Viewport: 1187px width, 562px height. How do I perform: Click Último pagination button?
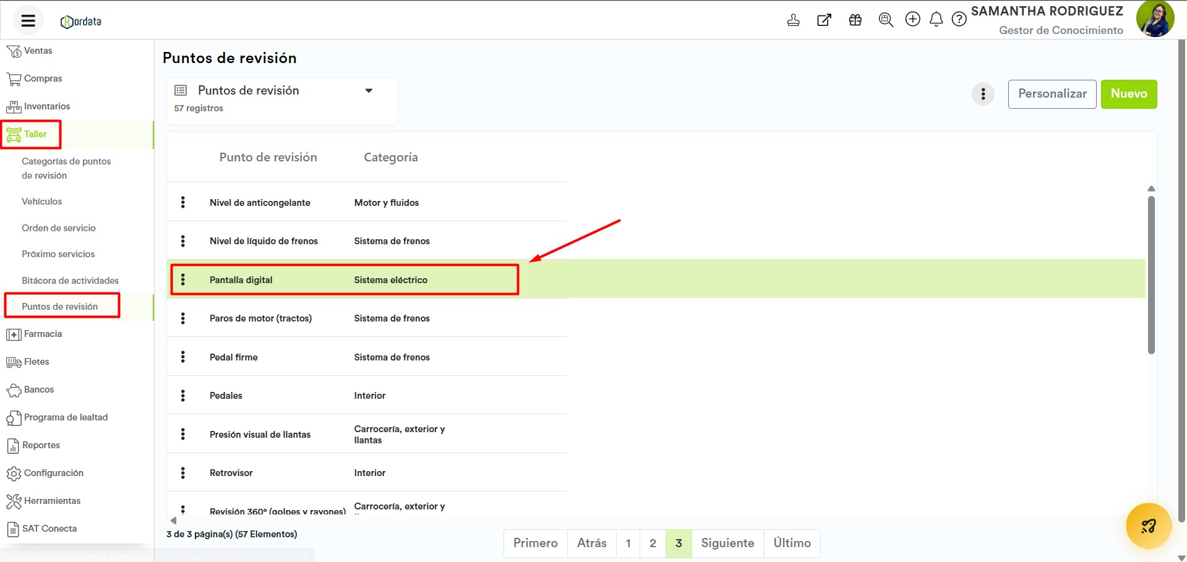tap(792, 543)
